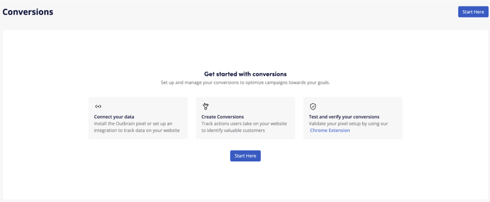The width and height of the screenshot is (490, 202).
Task: Select the Connect your data card
Action: pyautogui.click(x=138, y=118)
